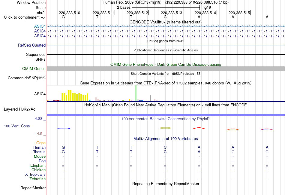Click the Elephant species label
The image size is (285, 195).
[x=38, y=165]
